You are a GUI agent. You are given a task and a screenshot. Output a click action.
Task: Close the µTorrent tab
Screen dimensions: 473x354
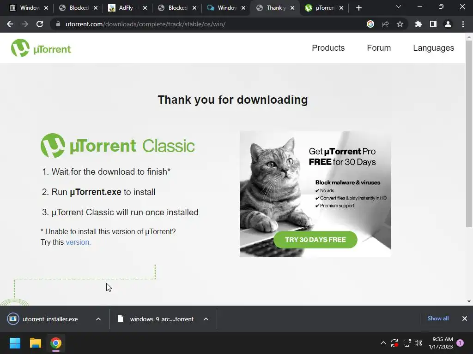pyautogui.click(x=341, y=8)
